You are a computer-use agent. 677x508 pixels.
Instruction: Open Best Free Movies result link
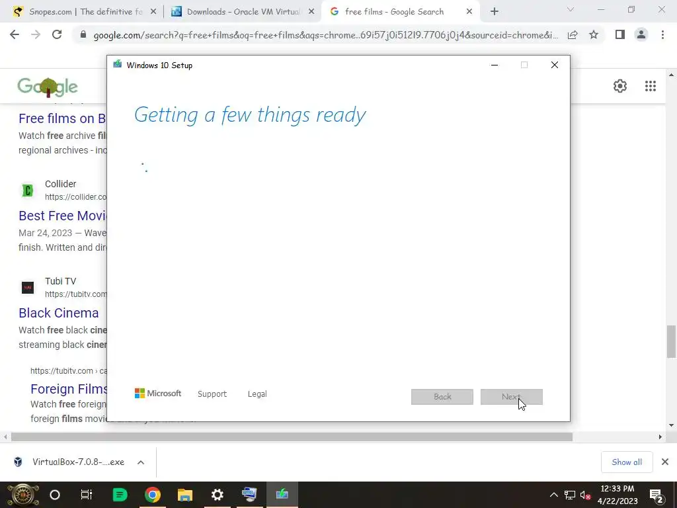pyautogui.click(x=62, y=216)
